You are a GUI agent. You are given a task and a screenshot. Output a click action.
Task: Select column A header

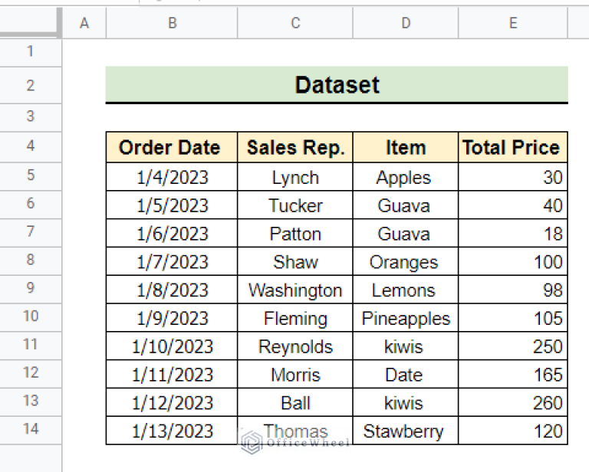tap(84, 24)
